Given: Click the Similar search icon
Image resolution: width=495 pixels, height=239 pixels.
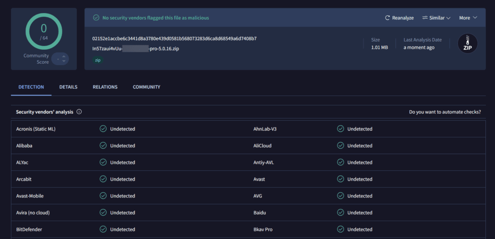Looking at the screenshot, I should [425, 18].
